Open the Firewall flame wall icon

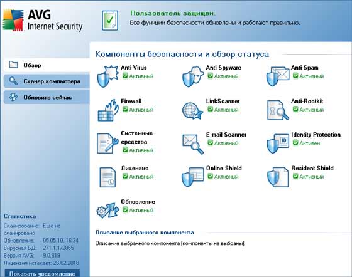(108, 110)
